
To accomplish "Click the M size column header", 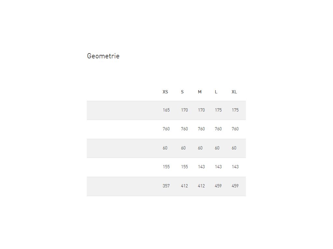I will (200, 92).
